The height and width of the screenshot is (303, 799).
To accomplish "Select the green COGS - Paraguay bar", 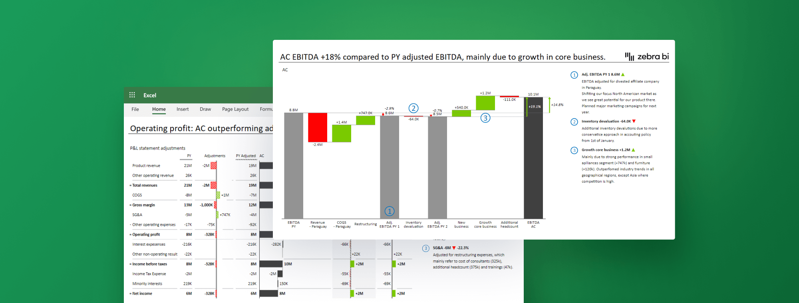I will pyautogui.click(x=342, y=134).
